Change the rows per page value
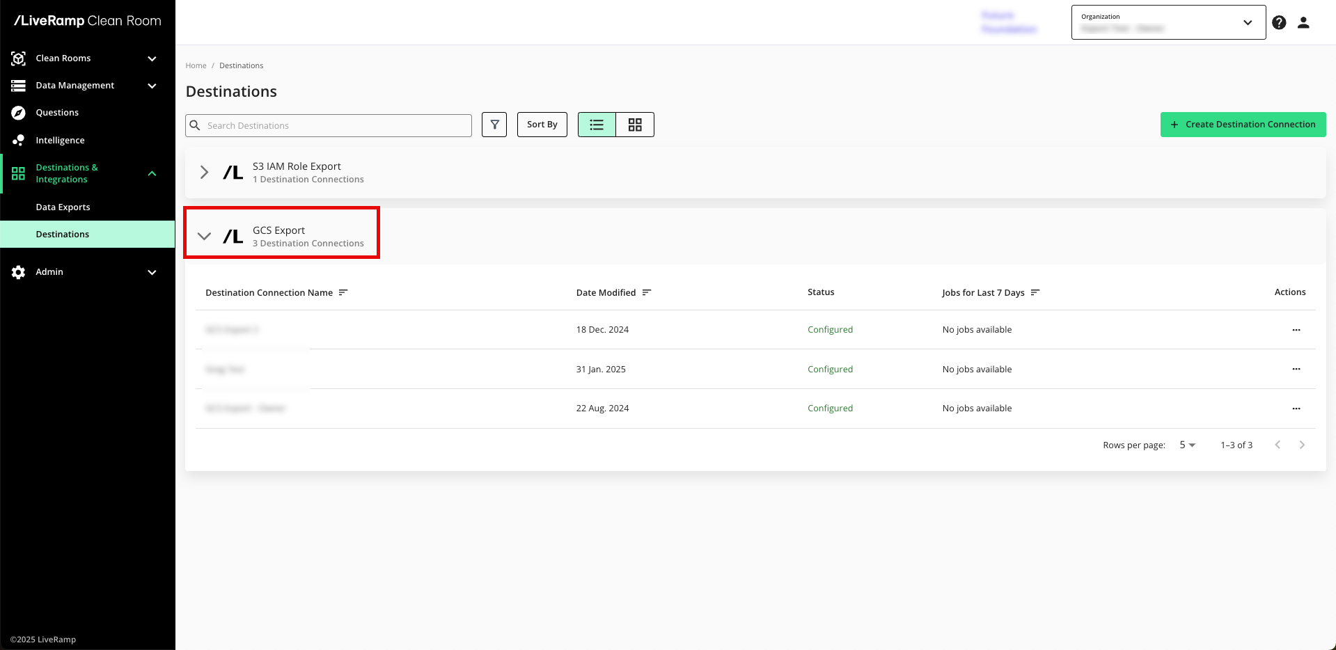 click(1187, 445)
